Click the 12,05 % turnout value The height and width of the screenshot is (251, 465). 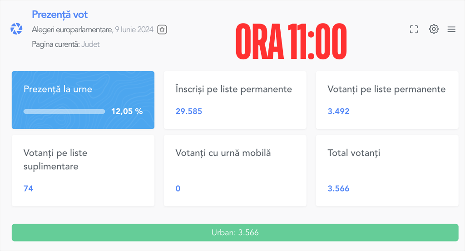[x=127, y=111]
